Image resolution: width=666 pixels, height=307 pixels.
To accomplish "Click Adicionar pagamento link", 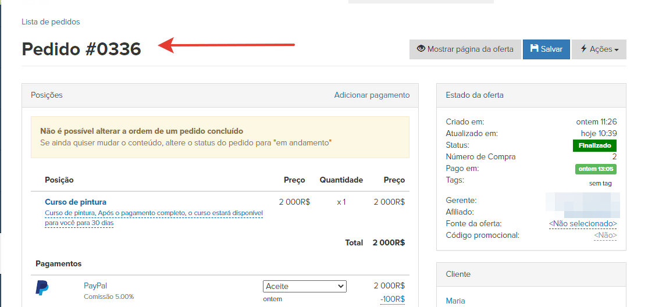I will point(372,95).
